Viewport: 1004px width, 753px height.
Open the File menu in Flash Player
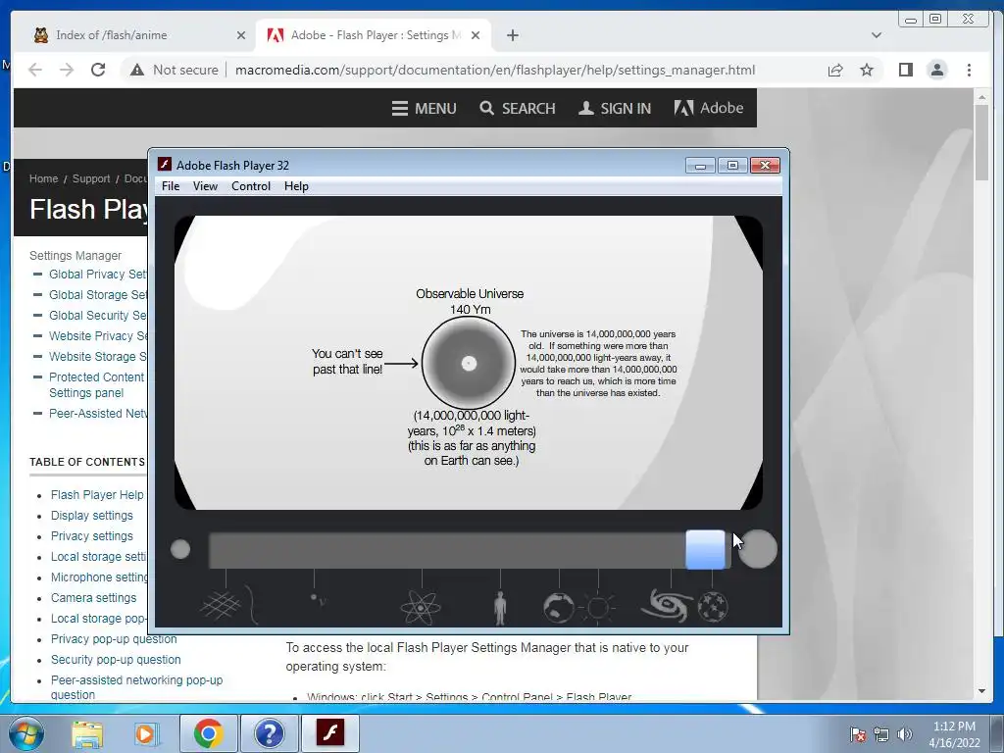click(x=171, y=186)
